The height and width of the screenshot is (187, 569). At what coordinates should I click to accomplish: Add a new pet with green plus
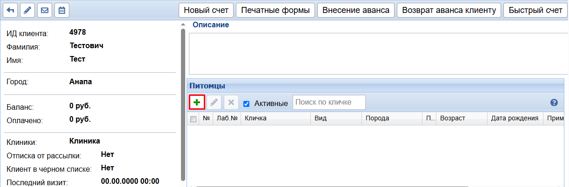(x=197, y=102)
